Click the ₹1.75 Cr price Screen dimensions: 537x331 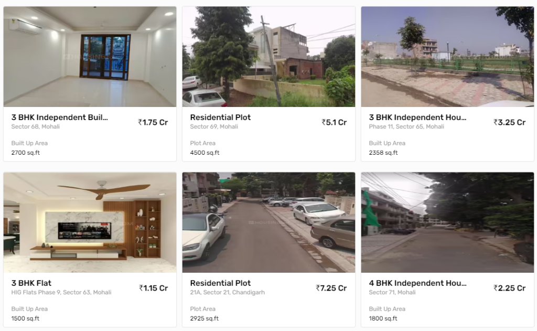tap(153, 122)
